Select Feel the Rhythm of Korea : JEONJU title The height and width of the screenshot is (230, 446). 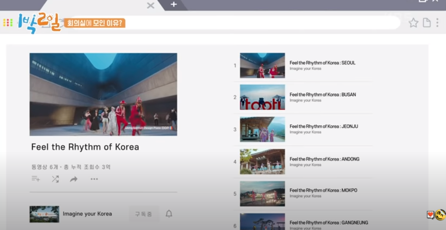[x=324, y=127]
